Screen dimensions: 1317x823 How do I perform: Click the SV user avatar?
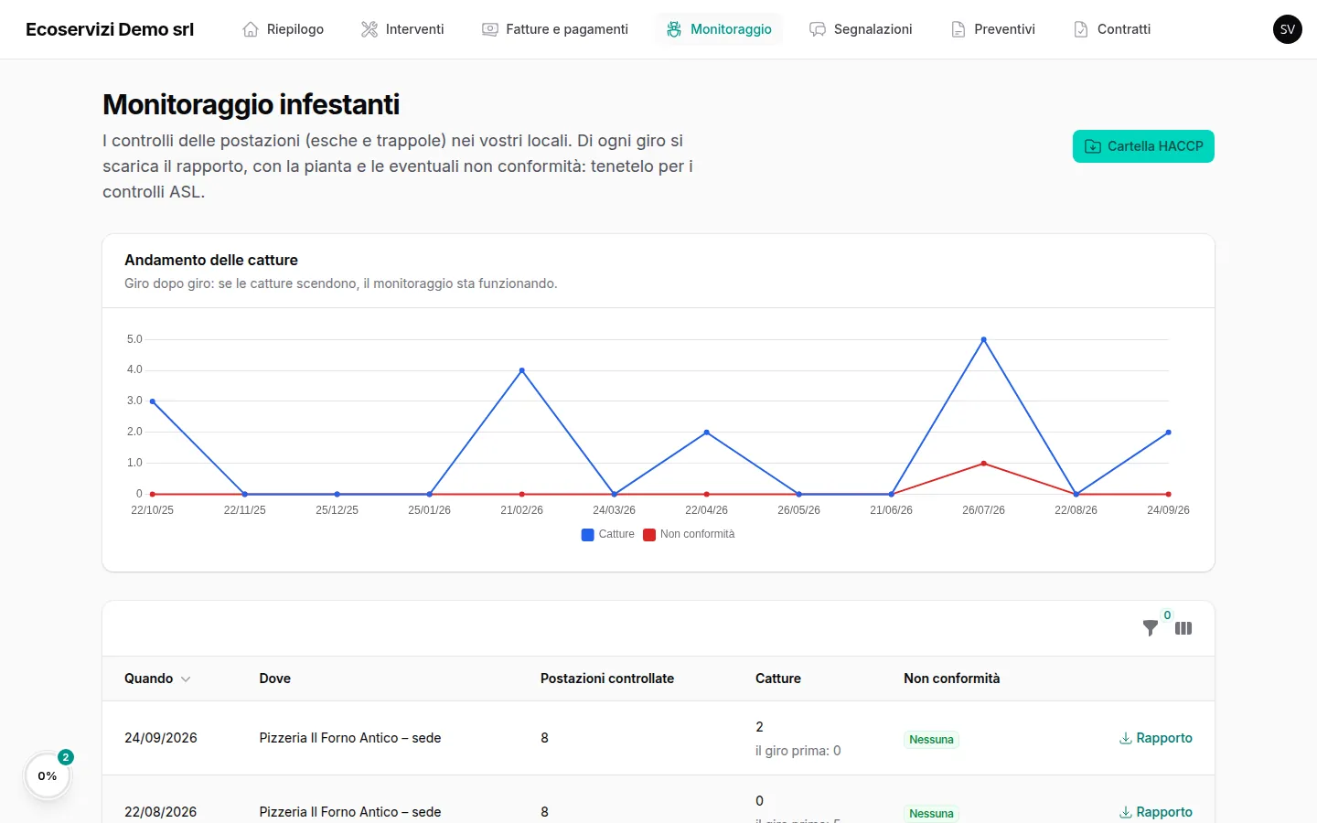[x=1288, y=29]
